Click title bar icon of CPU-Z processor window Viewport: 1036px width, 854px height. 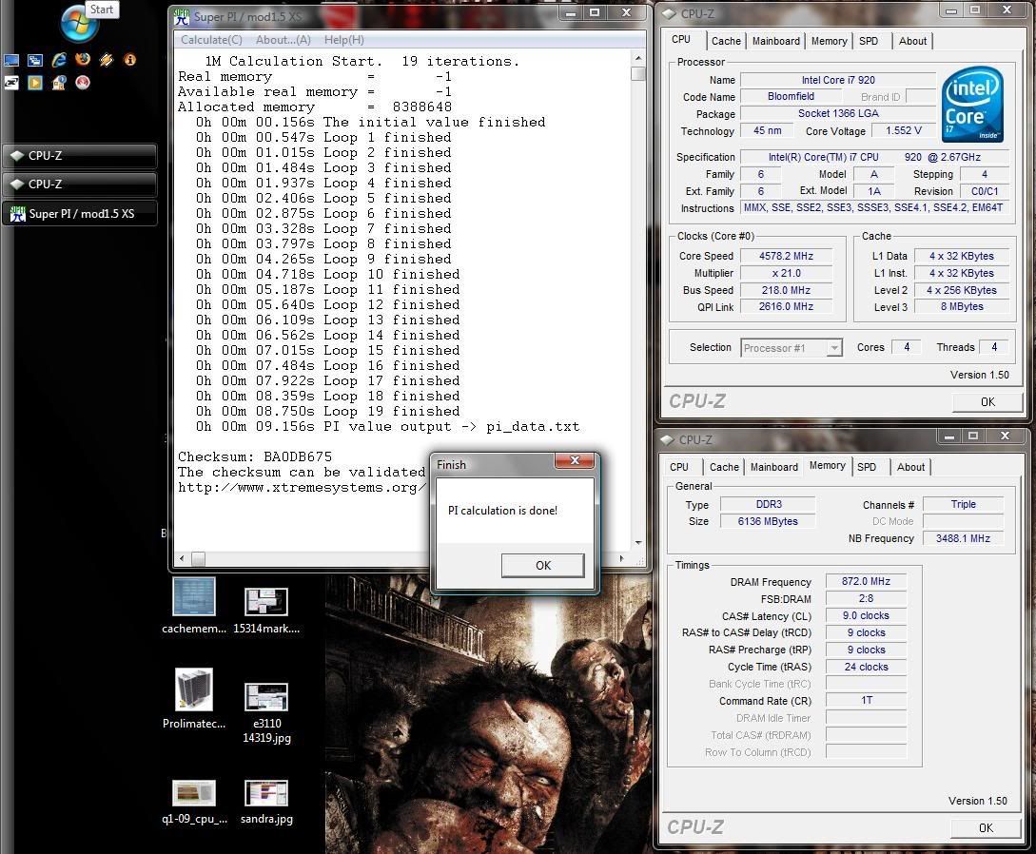click(670, 13)
